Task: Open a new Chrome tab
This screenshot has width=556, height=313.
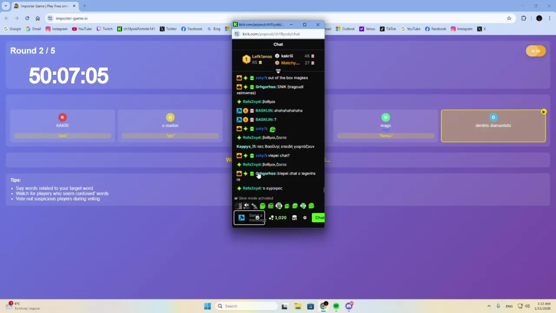Action: point(85,6)
